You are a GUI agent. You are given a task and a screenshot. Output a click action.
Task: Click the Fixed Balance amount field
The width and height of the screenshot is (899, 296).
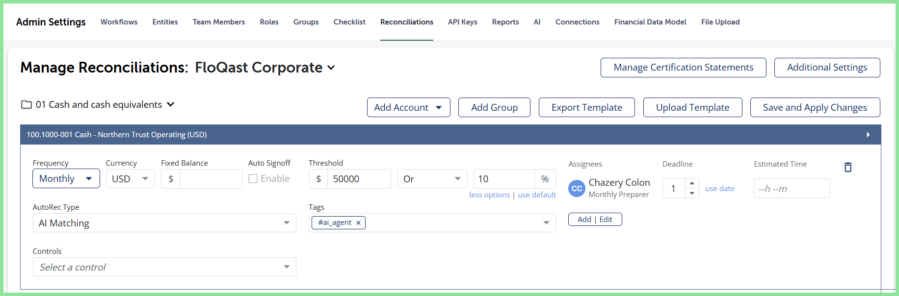click(211, 178)
